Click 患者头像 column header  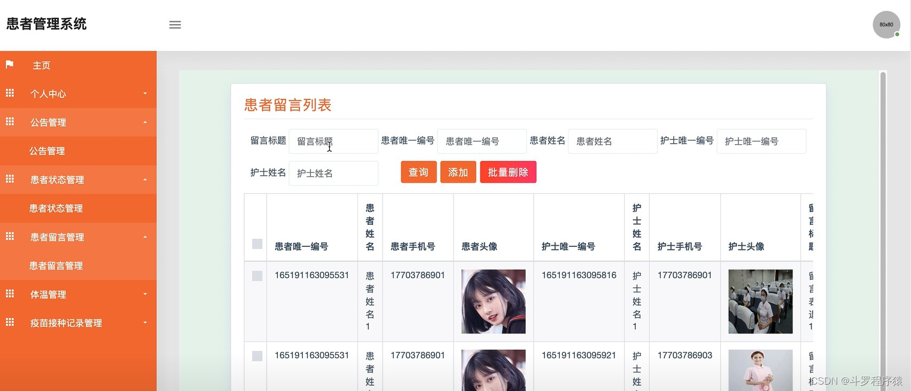pos(479,246)
